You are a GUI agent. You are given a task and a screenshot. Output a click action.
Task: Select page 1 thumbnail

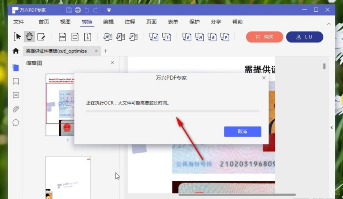click(x=60, y=105)
